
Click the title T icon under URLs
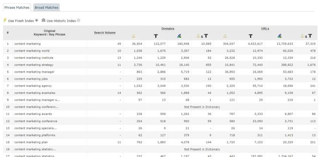250,36
